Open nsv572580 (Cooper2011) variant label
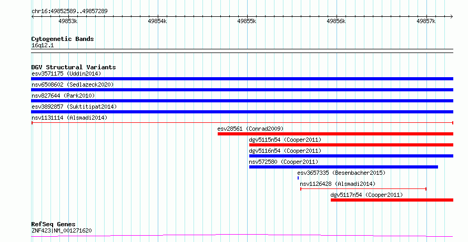 pos(283,162)
